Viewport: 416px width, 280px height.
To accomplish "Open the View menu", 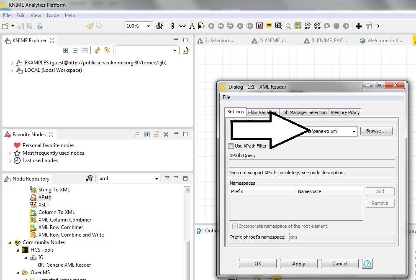I will [36, 15].
